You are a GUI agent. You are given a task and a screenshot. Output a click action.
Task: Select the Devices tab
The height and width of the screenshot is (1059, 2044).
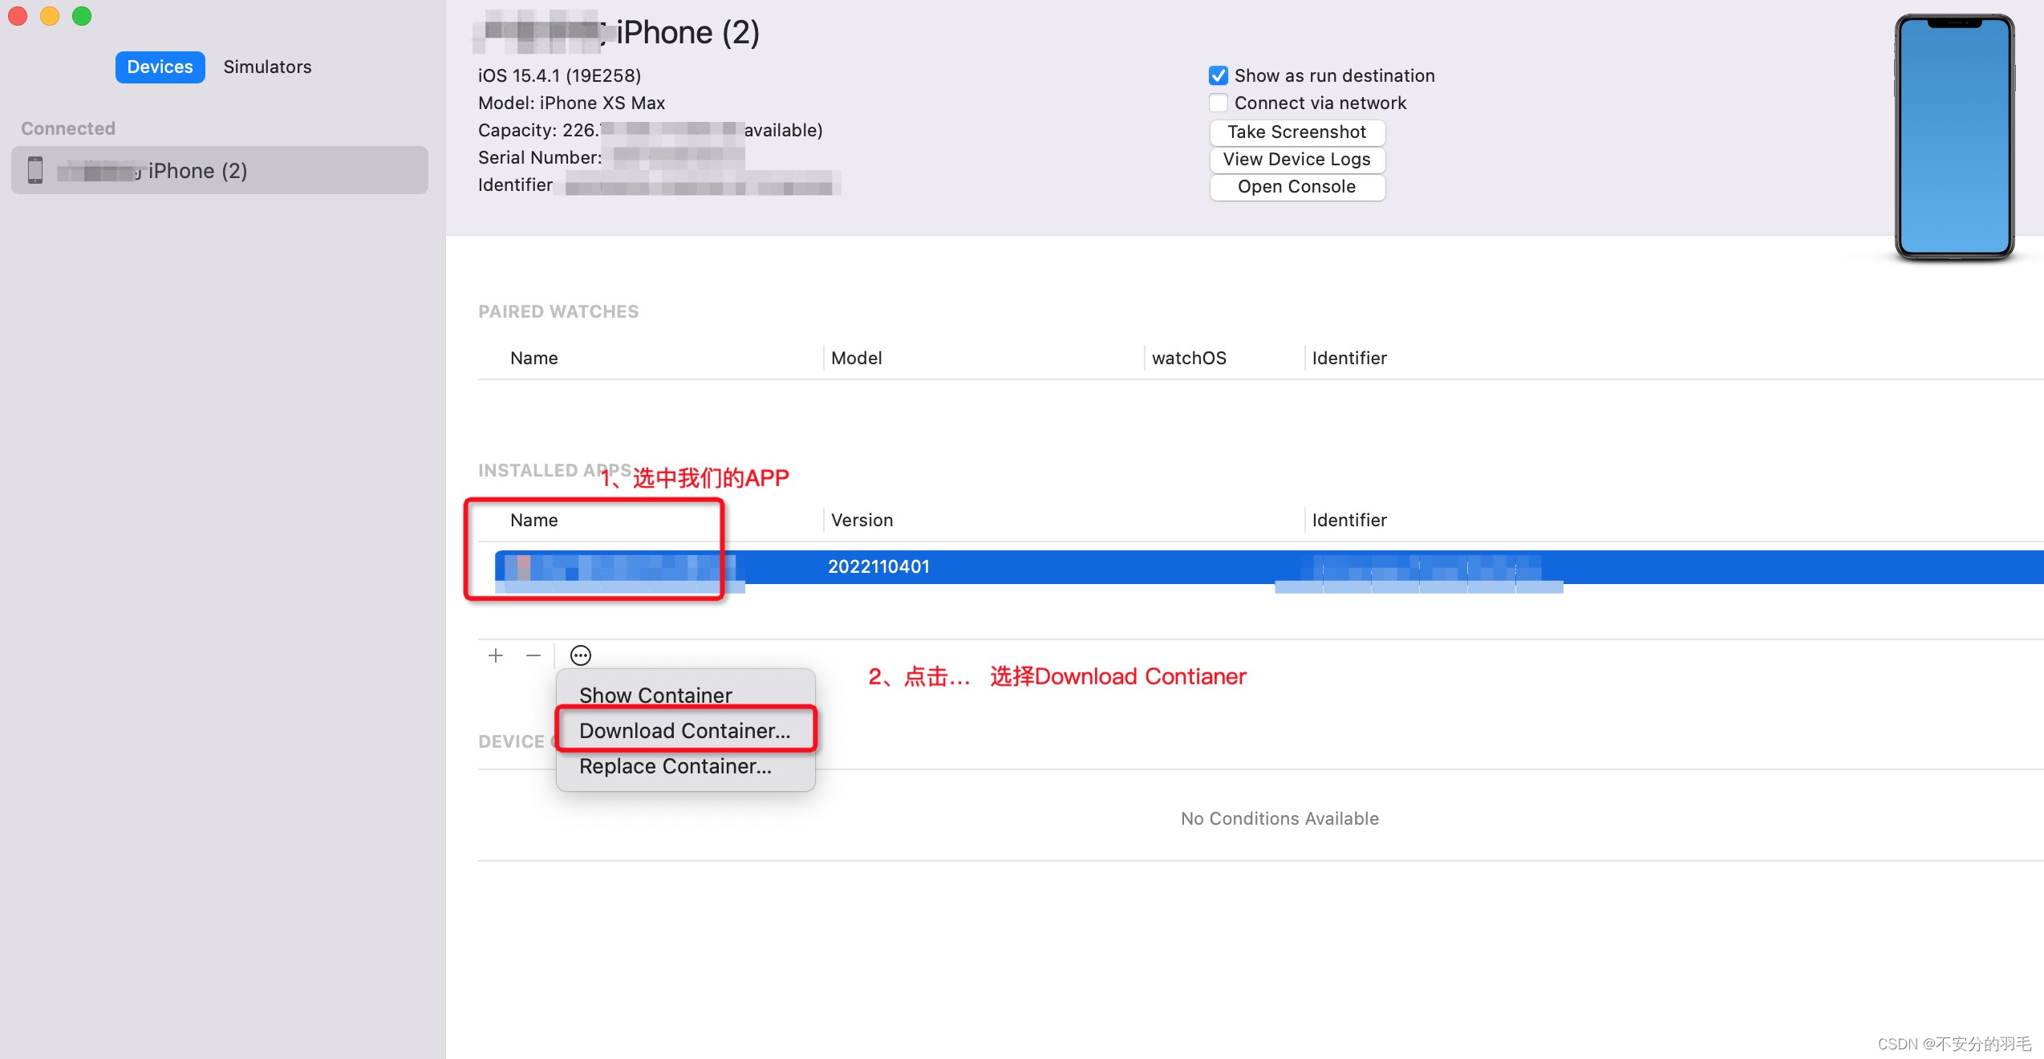tap(160, 67)
